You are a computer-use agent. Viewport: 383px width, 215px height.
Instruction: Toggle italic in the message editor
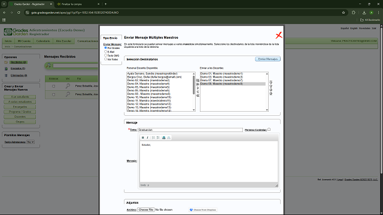(x=147, y=138)
